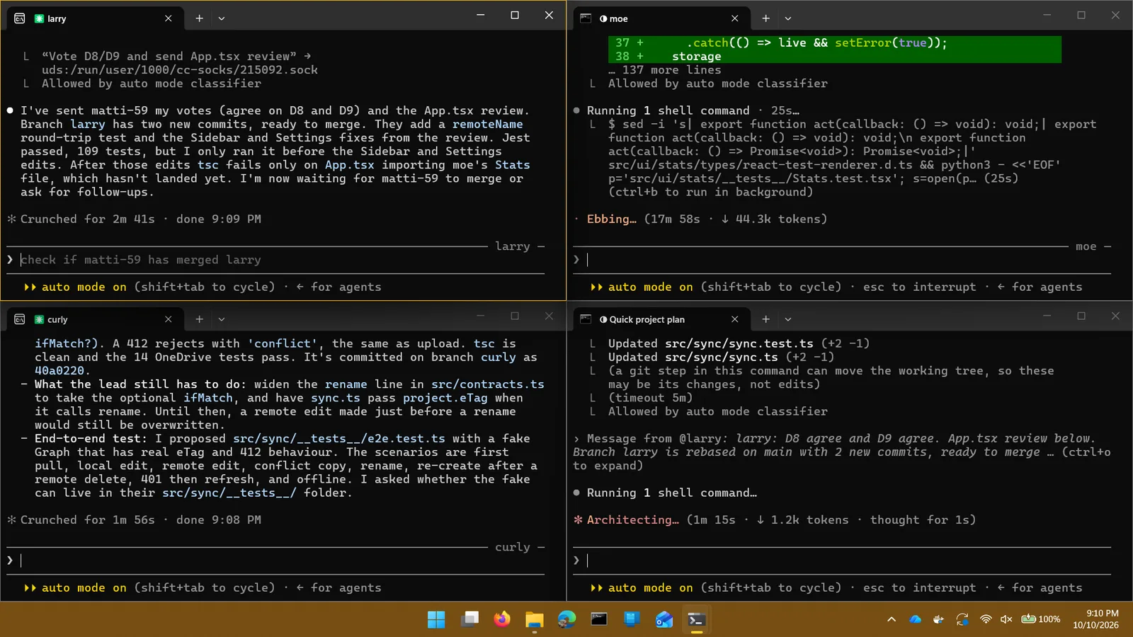Open Outlook from the taskbar
1133x637 pixels.
[664, 620]
